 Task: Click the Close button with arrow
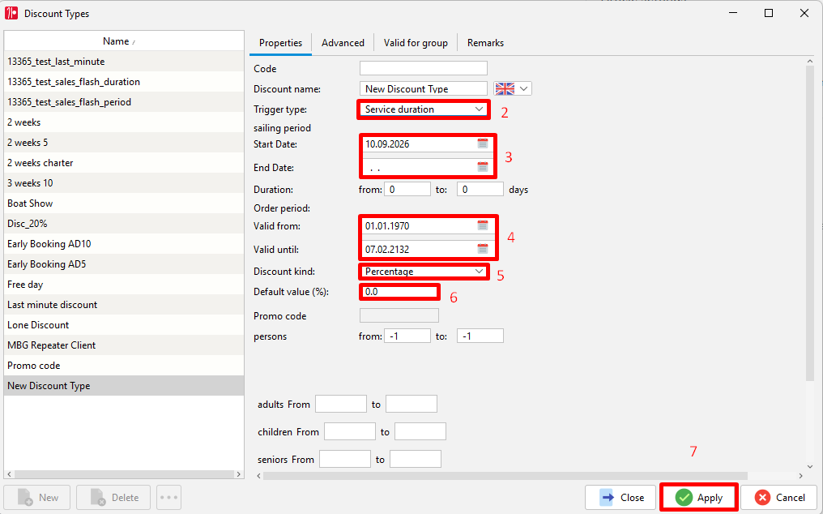(x=620, y=497)
